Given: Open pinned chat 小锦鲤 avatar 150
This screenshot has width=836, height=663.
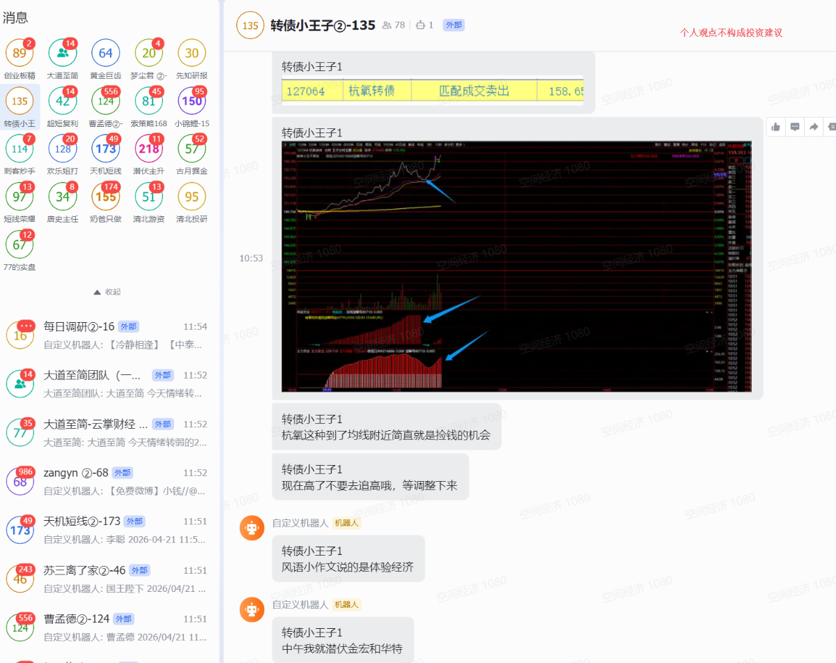Looking at the screenshot, I should 192,101.
